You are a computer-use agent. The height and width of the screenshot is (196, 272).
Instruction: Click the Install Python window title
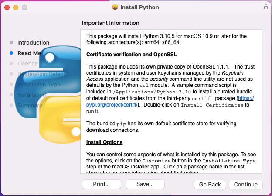click(139, 7)
